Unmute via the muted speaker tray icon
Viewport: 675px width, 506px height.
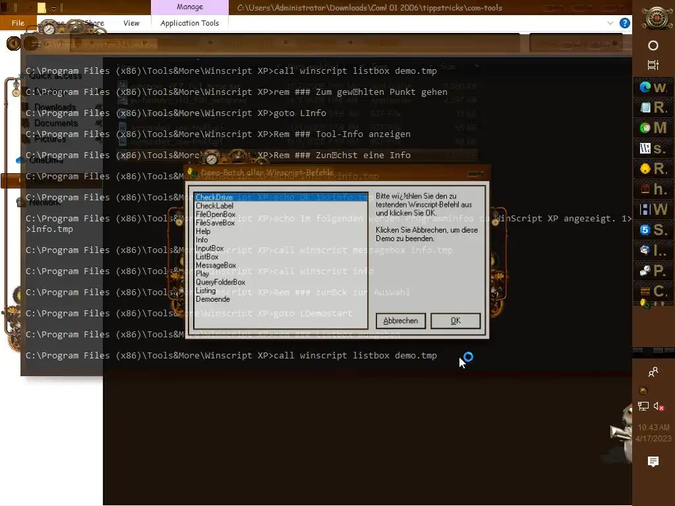click(659, 406)
